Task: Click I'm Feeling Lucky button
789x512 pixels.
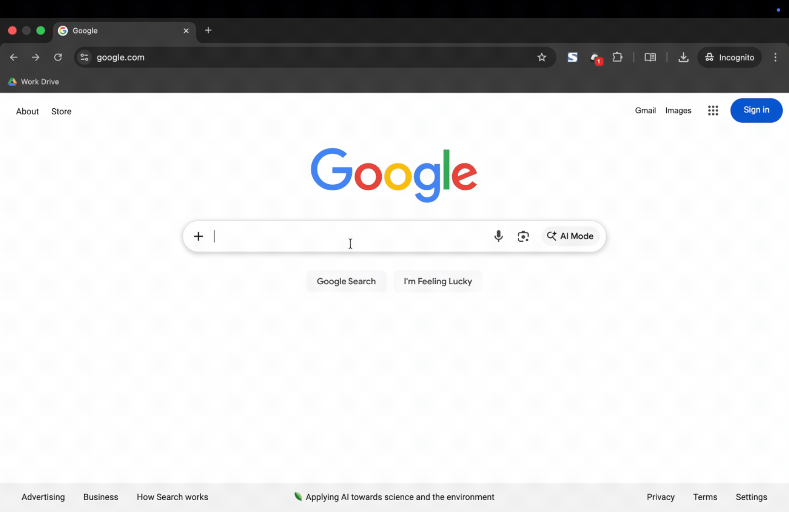Action: coord(438,281)
